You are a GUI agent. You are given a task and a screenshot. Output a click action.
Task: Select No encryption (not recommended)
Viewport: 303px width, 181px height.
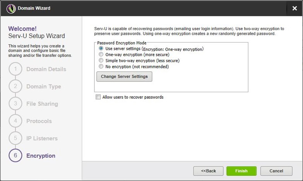(101, 66)
